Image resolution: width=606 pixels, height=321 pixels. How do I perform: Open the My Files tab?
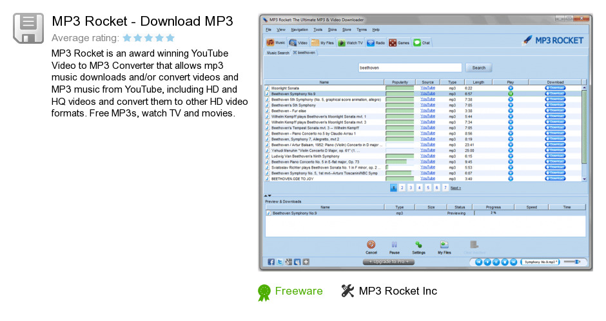[323, 42]
